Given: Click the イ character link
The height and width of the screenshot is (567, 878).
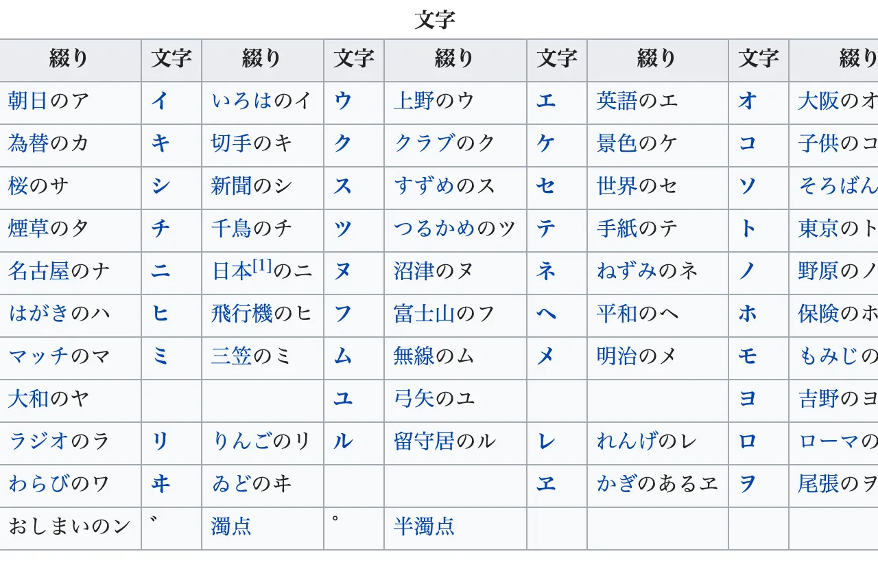Looking at the screenshot, I should tap(160, 101).
